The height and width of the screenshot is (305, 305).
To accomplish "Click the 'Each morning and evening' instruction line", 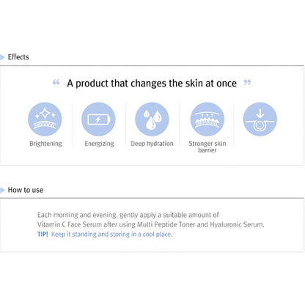I will coord(128,215).
